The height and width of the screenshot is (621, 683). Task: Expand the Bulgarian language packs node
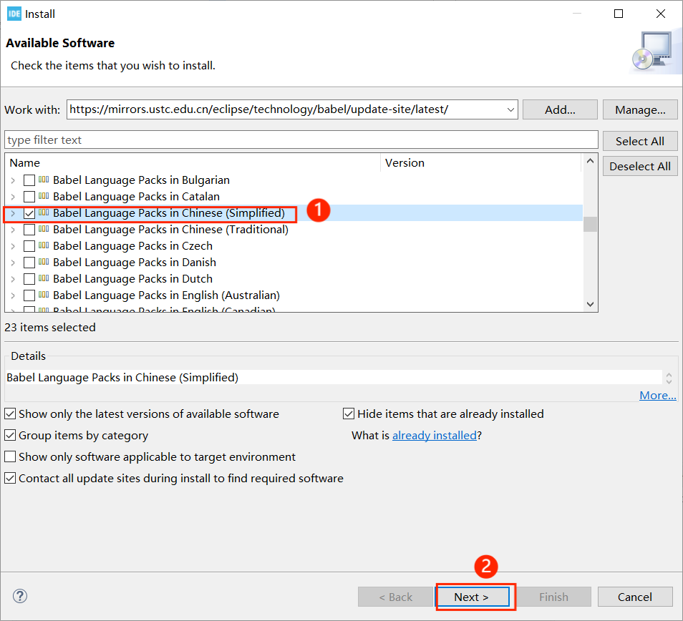(13, 180)
